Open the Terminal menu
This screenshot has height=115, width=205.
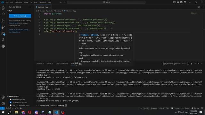[x=43, y=2]
